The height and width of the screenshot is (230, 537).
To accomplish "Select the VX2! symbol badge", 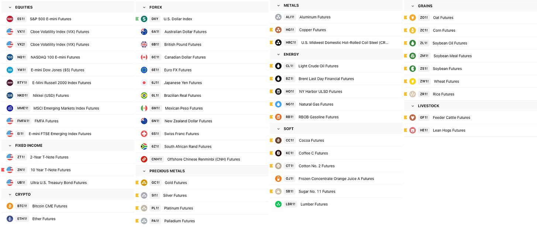I will click(21, 45).
